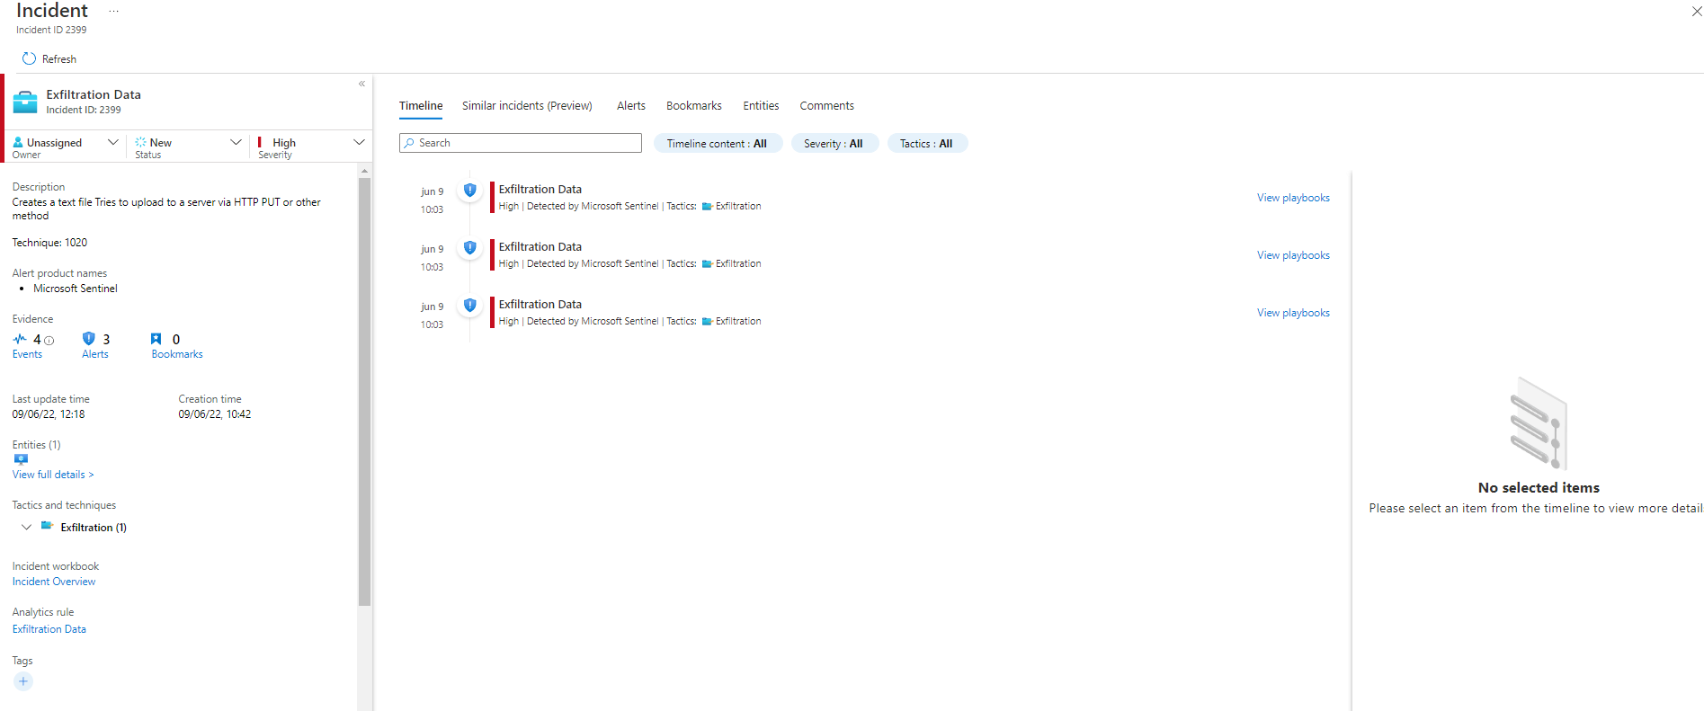Collapse the Exfiltration tactic tree item
The width and height of the screenshot is (1704, 711).
click(26, 528)
